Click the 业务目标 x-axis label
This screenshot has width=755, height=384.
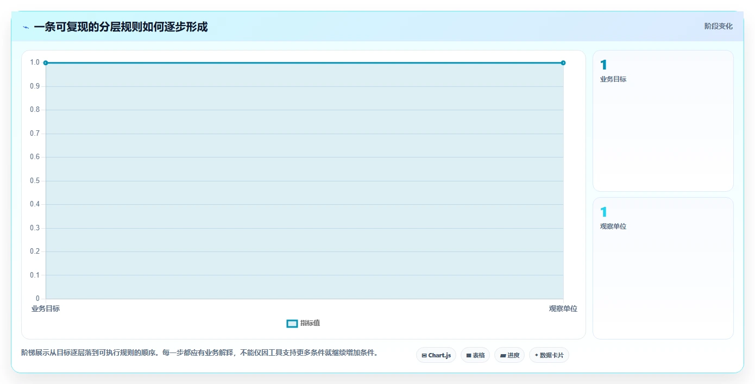[x=46, y=309]
